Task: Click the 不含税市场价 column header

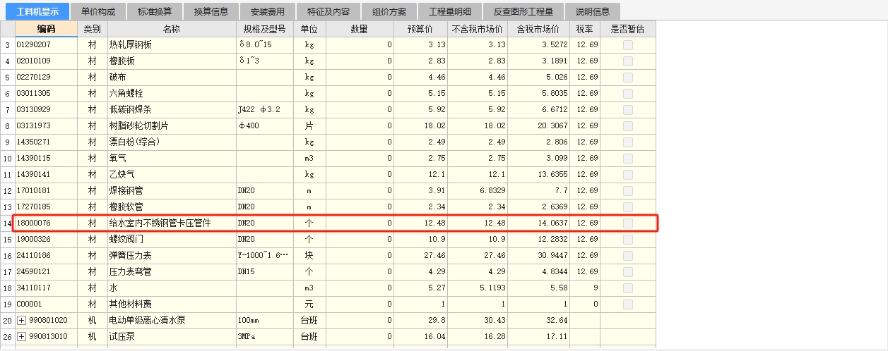Action: [478, 29]
